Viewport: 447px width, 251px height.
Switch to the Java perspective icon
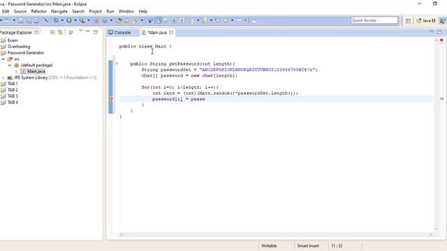(x=443, y=21)
